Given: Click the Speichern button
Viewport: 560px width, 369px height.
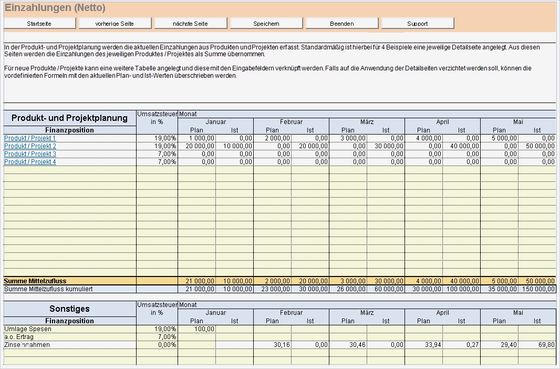Looking at the screenshot, I should (x=265, y=23).
